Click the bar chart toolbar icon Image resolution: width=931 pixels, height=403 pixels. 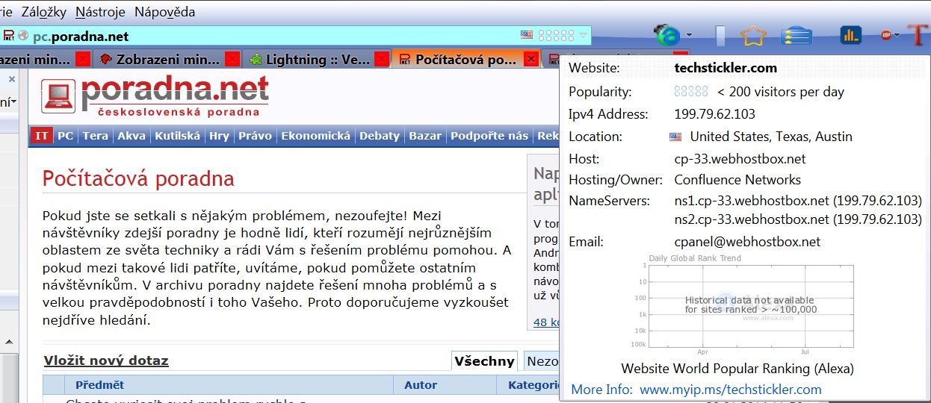pyautogui.click(x=851, y=34)
